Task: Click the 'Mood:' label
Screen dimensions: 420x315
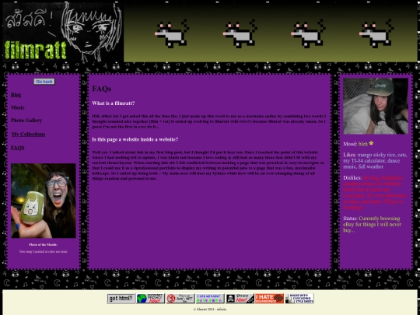Action: [x=350, y=144]
